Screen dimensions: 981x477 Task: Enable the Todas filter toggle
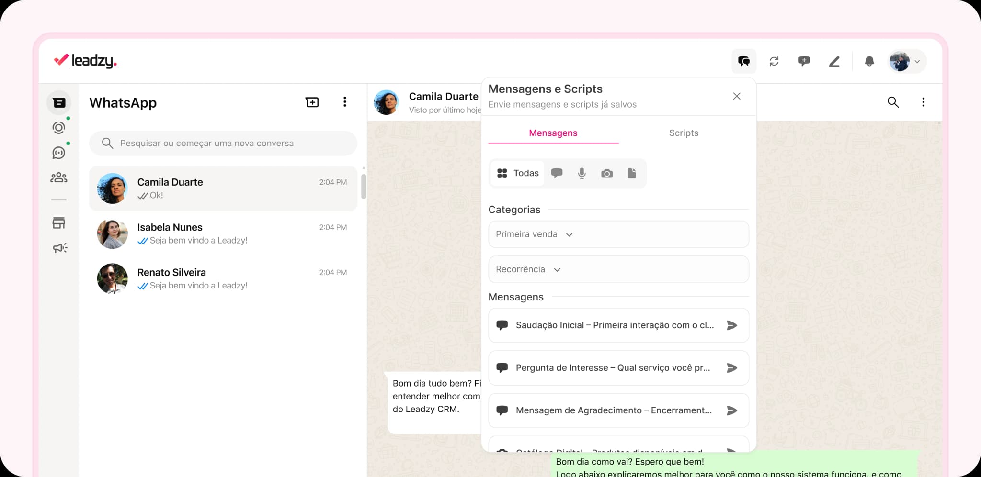point(518,173)
